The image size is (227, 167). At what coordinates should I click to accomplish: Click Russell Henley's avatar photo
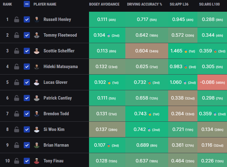[x=37, y=19]
